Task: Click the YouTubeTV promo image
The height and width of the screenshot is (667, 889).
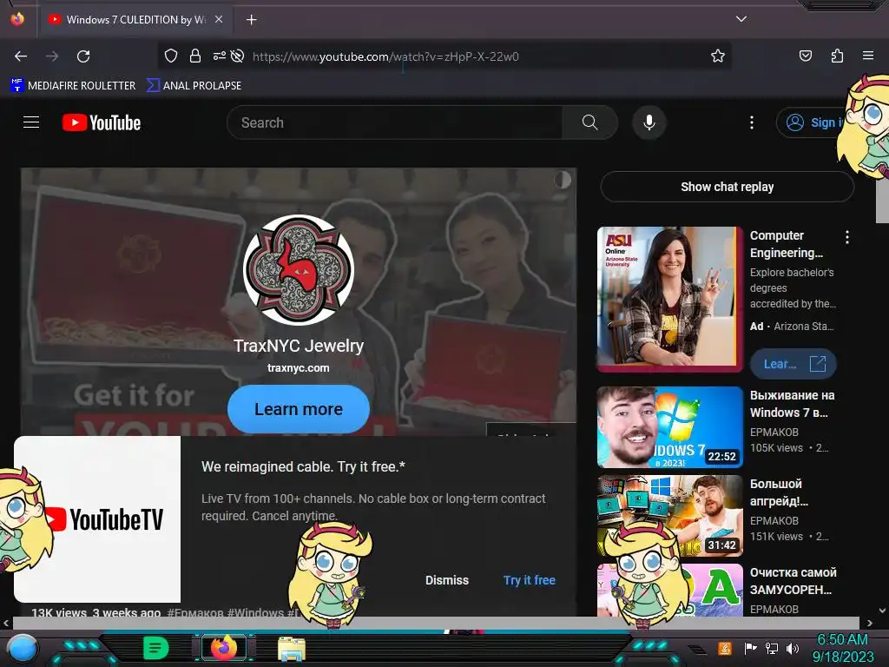Action: (x=97, y=519)
